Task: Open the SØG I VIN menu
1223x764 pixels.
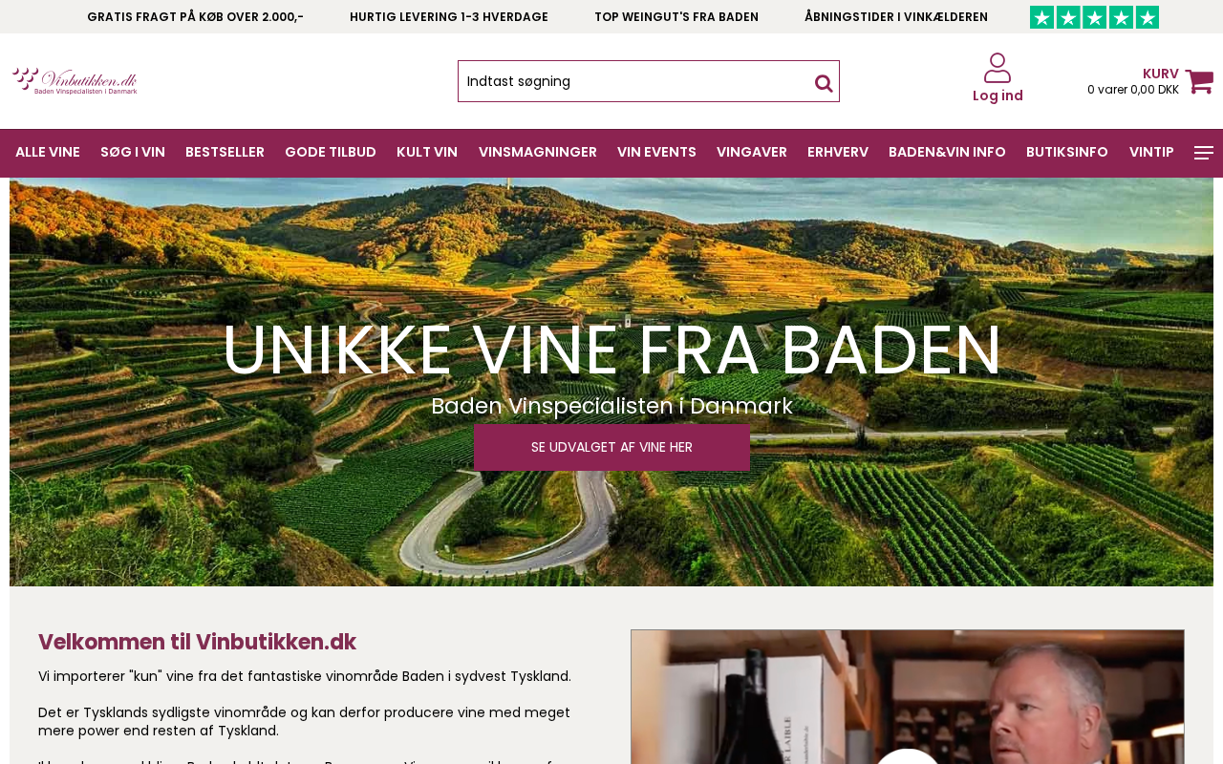Action: pyautogui.click(x=133, y=152)
